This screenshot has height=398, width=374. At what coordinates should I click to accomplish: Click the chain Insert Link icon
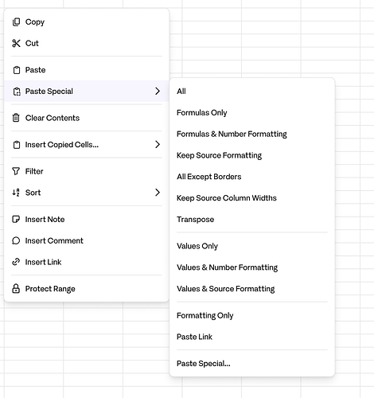tap(16, 262)
